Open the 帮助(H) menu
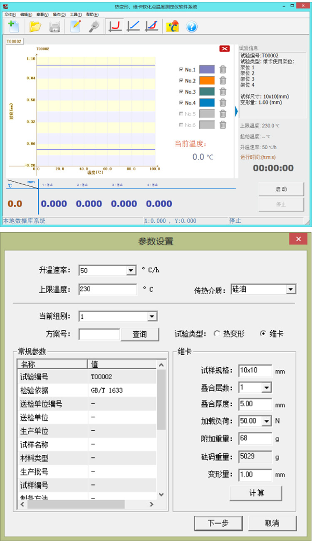This screenshot has width=312, height=547. point(93,15)
